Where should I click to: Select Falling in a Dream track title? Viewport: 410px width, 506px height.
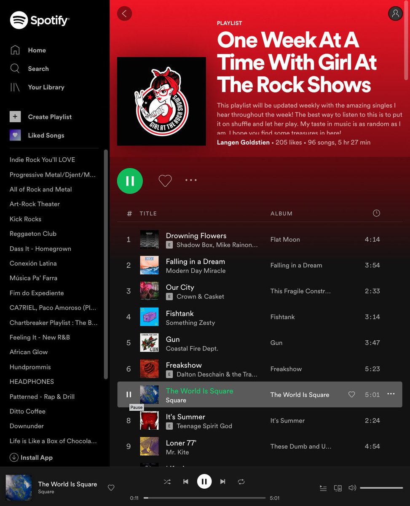coord(196,261)
